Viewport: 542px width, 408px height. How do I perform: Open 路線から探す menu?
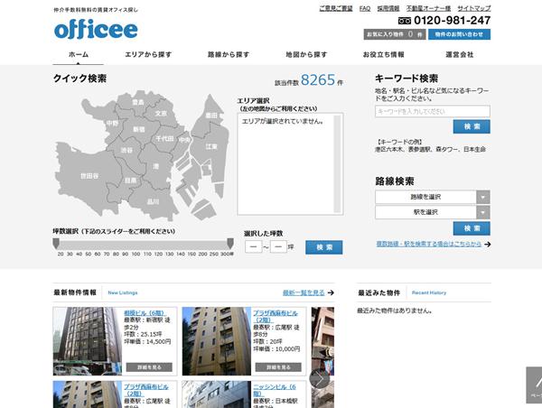(x=229, y=54)
